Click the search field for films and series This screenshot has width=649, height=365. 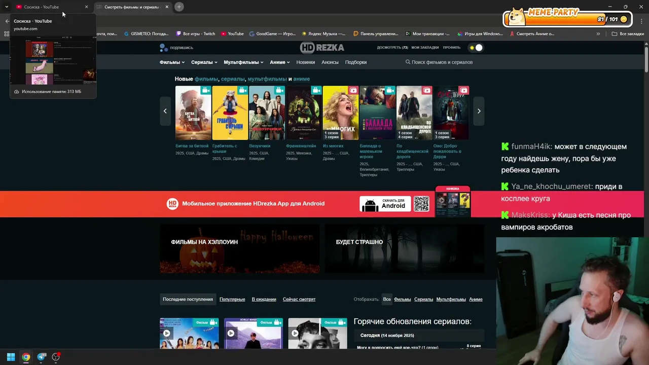[441, 62]
